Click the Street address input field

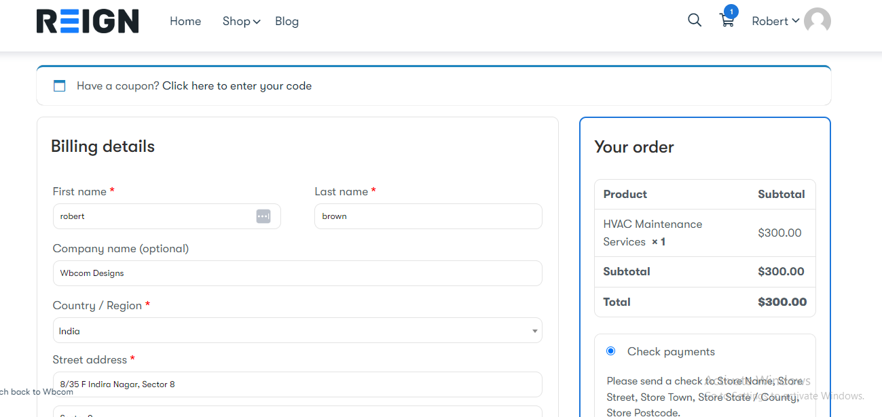point(297,384)
